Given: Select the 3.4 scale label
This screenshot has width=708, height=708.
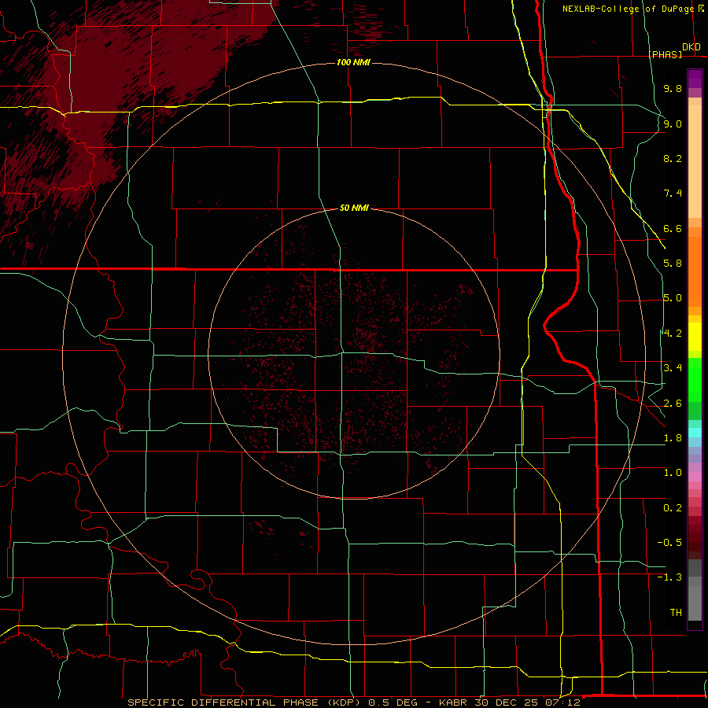Looking at the screenshot, I should pos(673,368).
